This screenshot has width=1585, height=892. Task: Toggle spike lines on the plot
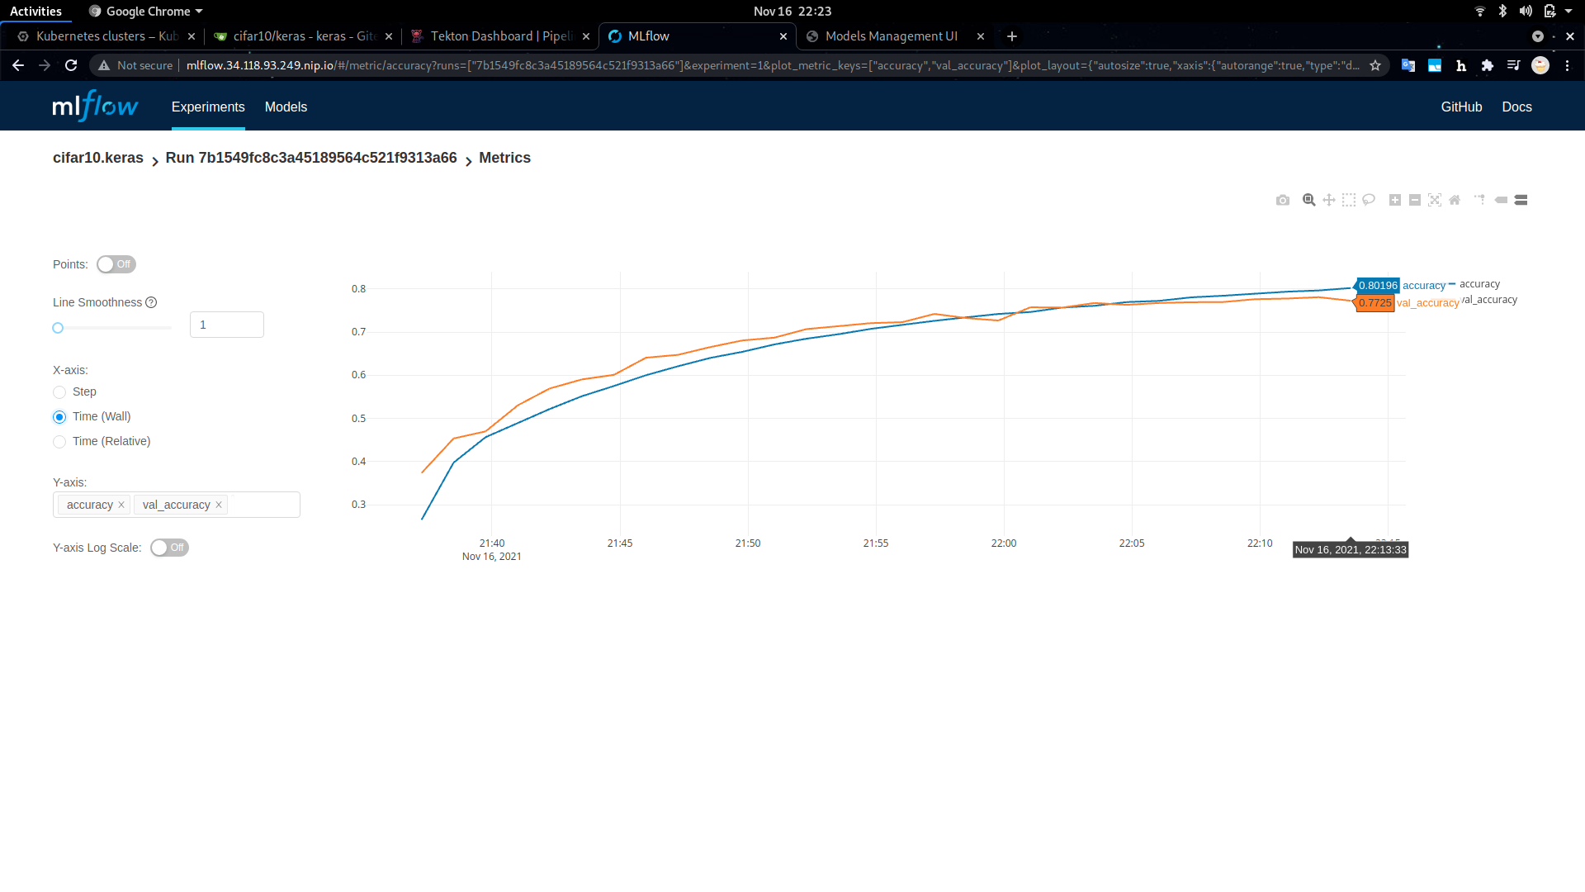tap(1480, 200)
